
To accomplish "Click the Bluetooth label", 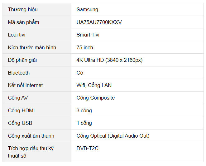I will [x=19, y=73].
